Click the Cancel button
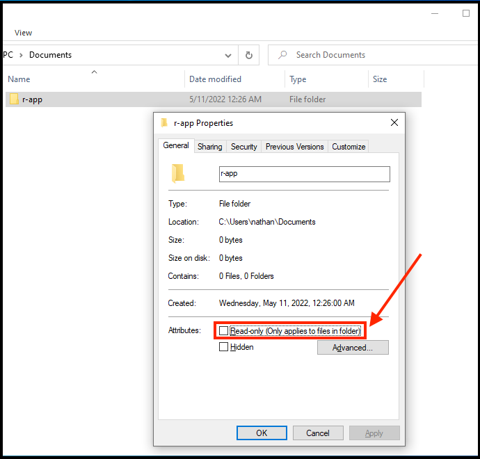The width and height of the screenshot is (480, 459). (318, 433)
